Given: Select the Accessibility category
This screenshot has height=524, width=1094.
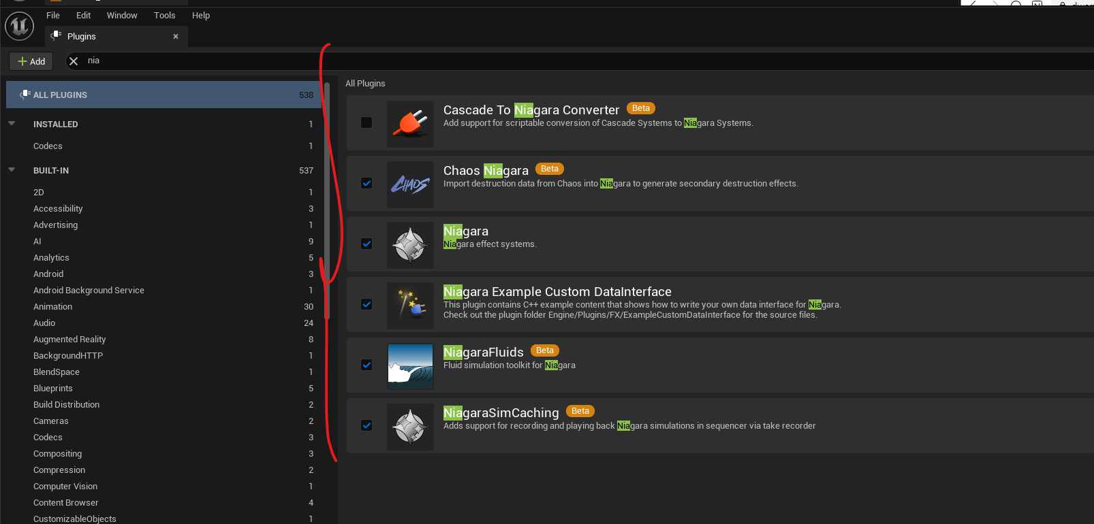Looking at the screenshot, I should point(163,208).
